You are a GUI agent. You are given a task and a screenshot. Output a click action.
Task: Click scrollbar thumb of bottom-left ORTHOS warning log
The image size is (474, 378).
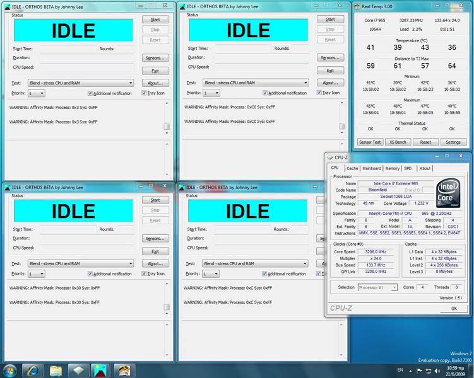(167, 307)
